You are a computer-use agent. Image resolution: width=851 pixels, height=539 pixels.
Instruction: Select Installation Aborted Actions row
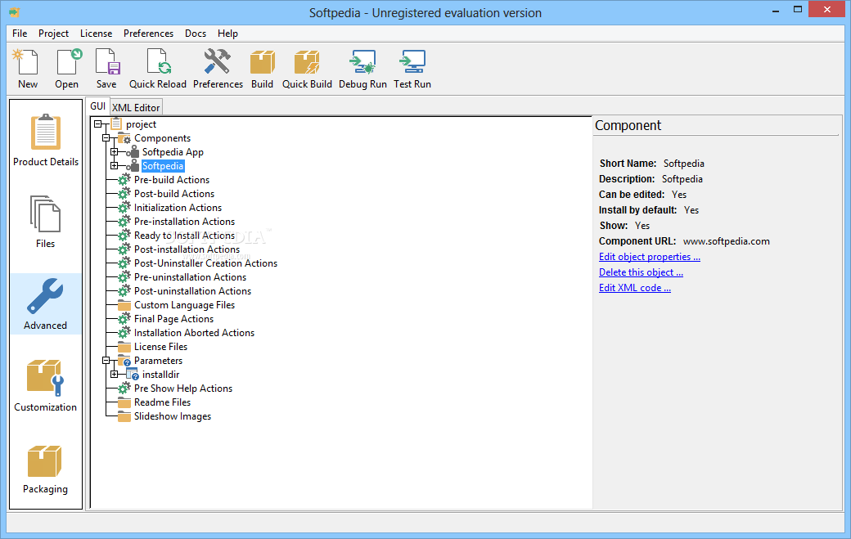tap(194, 333)
